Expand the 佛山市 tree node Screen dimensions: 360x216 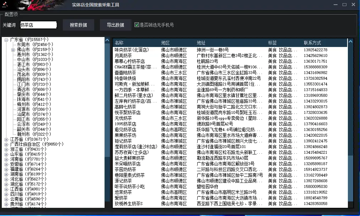(13, 50)
